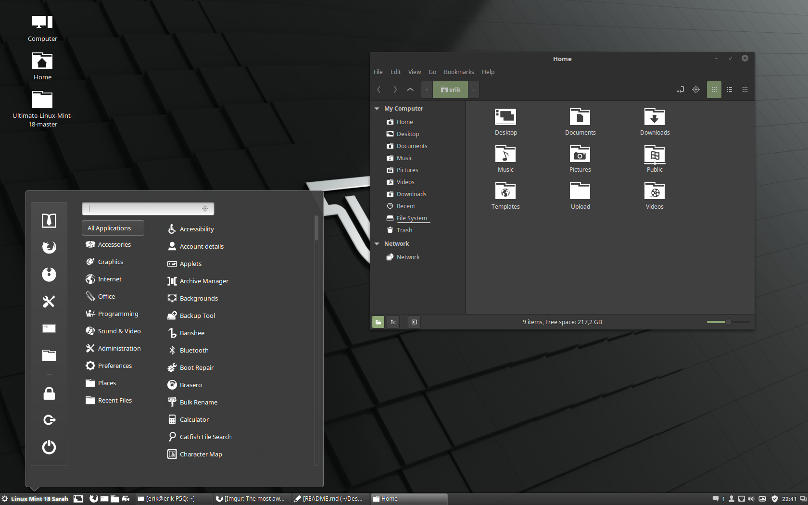Go forward in Home file manager

pos(395,89)
